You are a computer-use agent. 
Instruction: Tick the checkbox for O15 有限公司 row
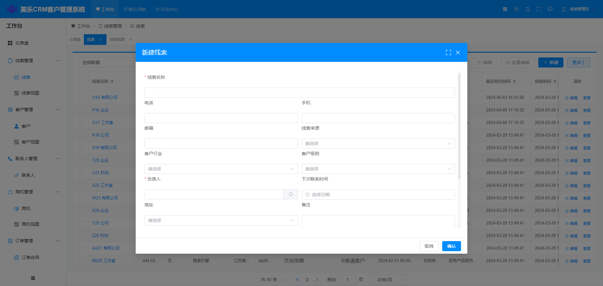click(x=80, y=98)
